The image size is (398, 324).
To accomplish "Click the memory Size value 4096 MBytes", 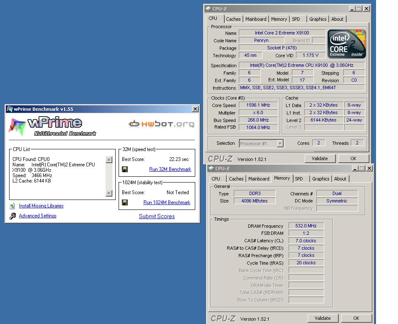I will tap(255, 201).
